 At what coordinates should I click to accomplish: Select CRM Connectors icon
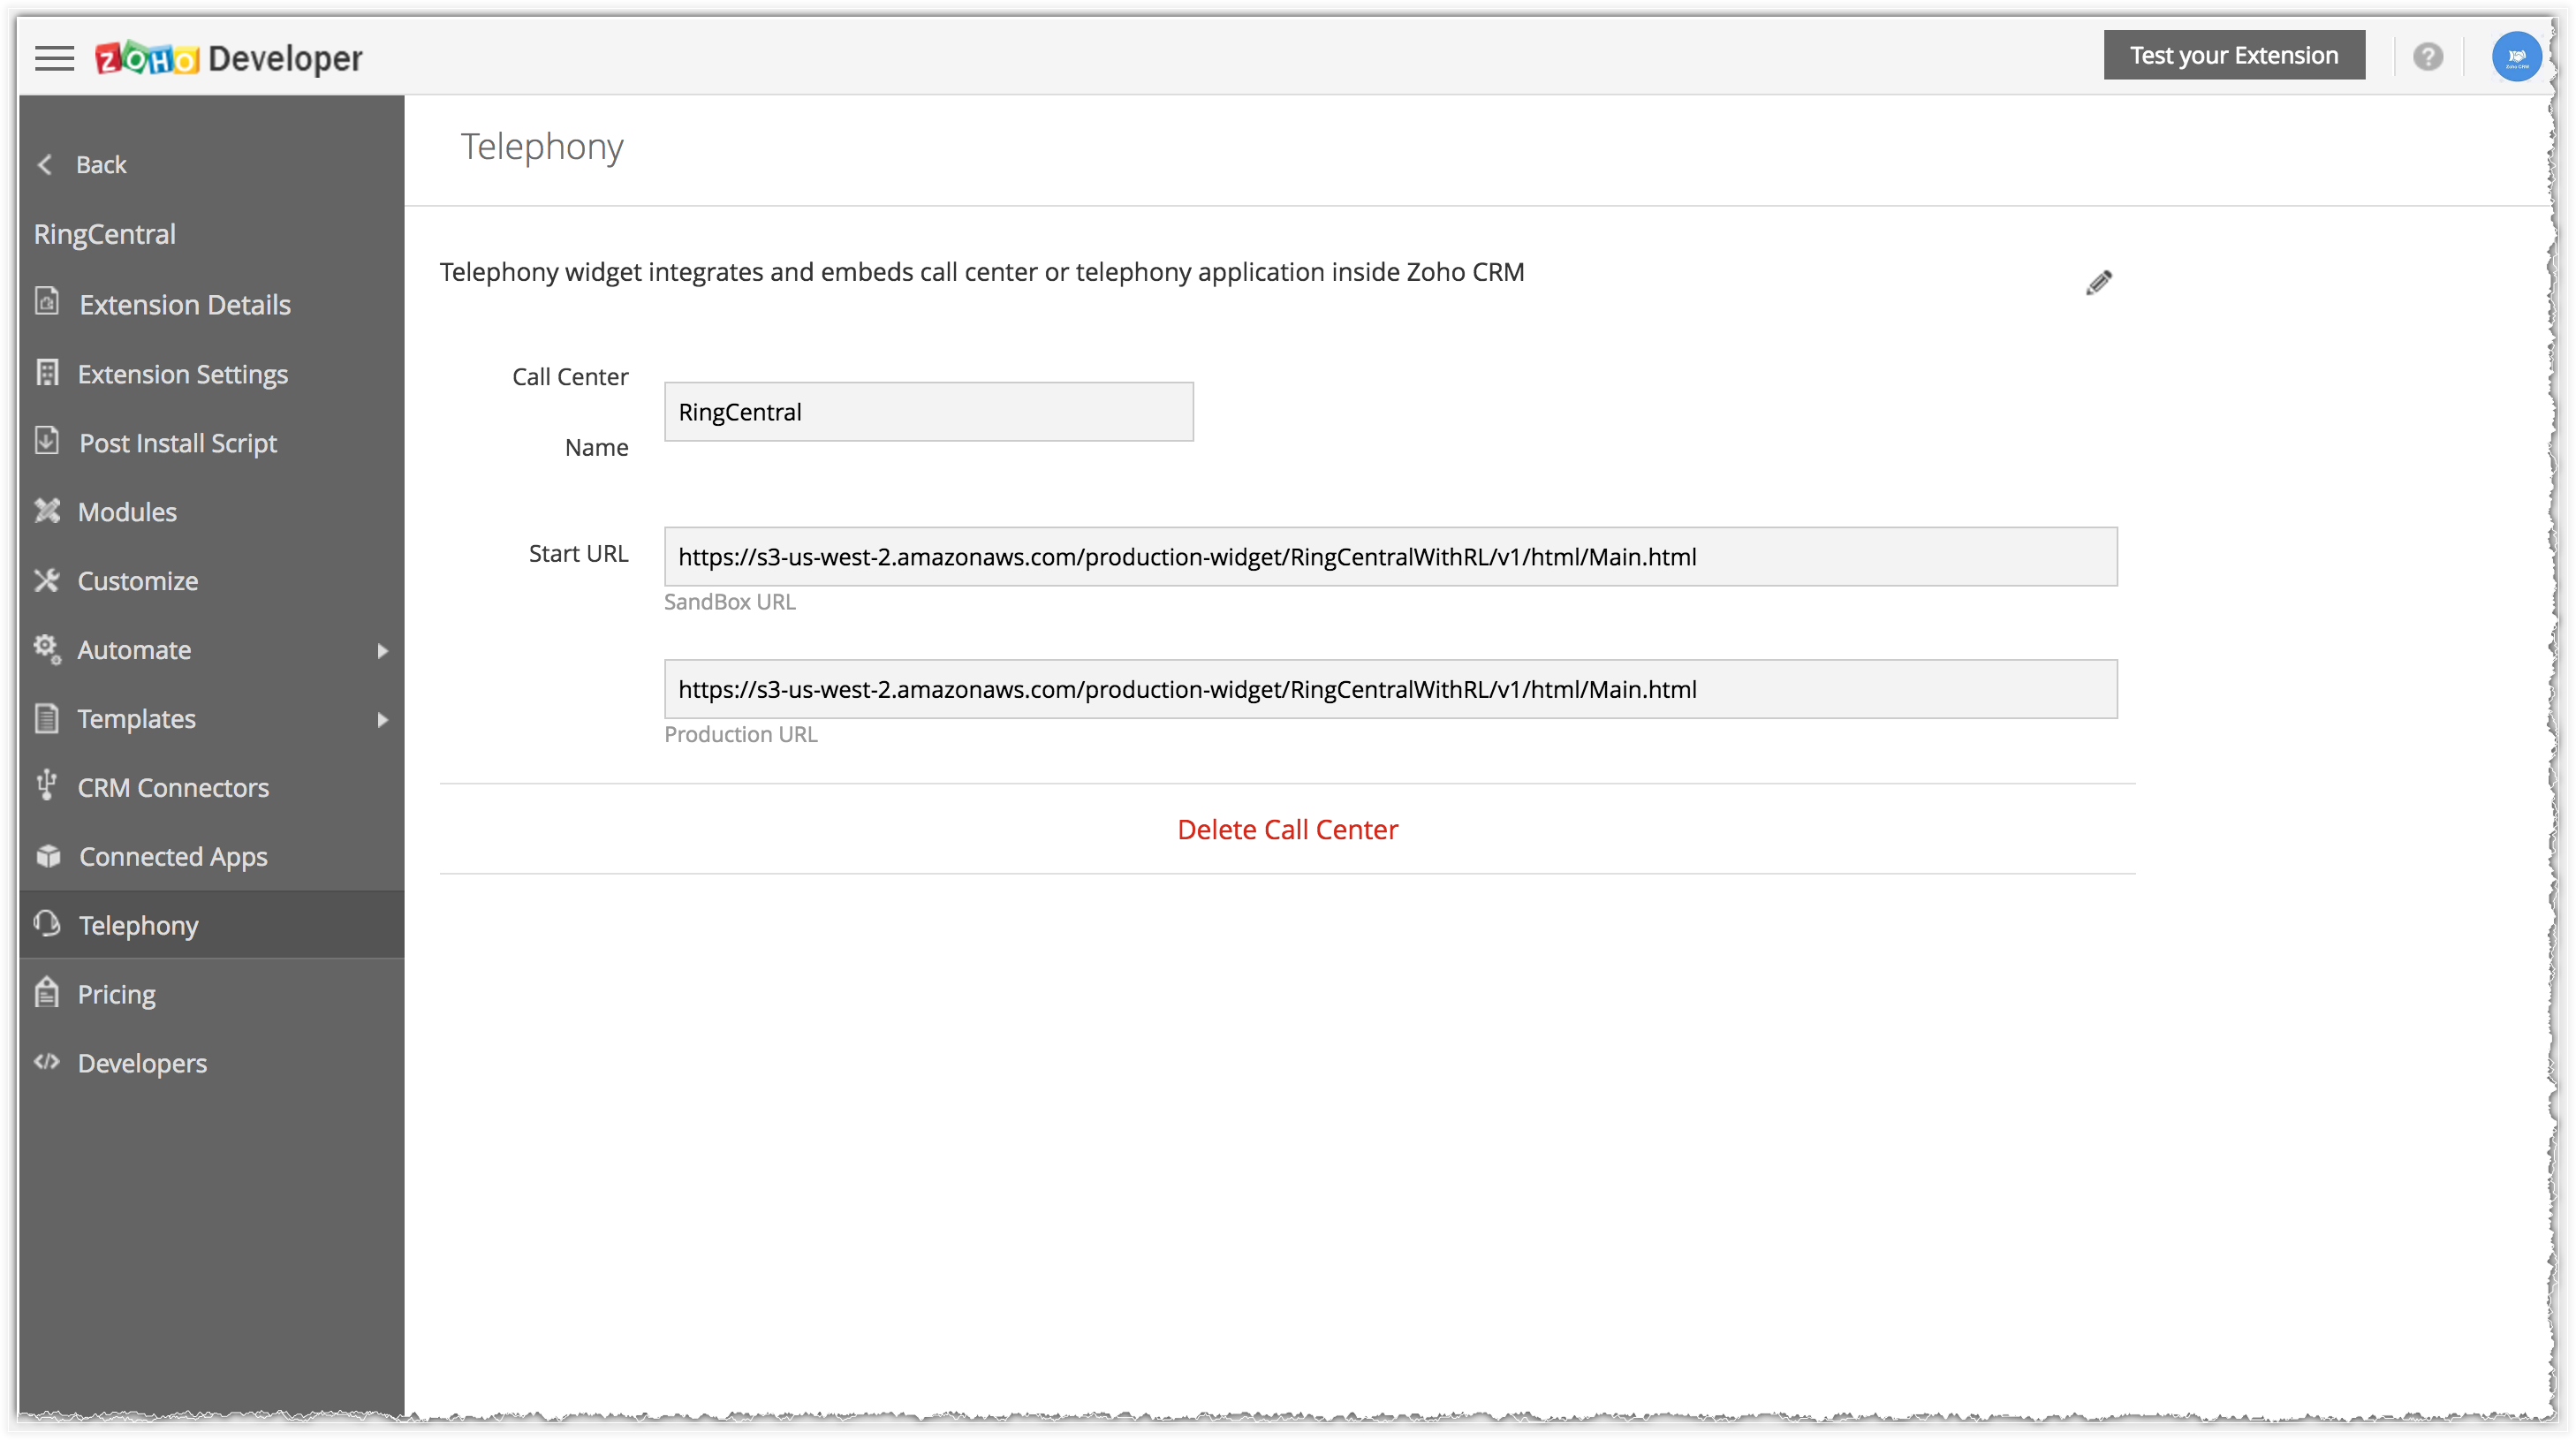pos(49,787)
